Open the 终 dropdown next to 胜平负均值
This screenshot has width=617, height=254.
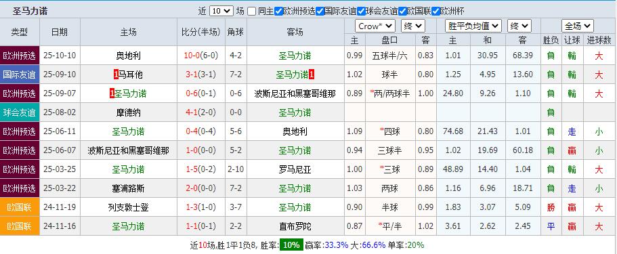pos(519,26)
